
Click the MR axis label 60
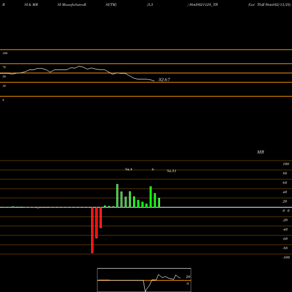(284, 183)
